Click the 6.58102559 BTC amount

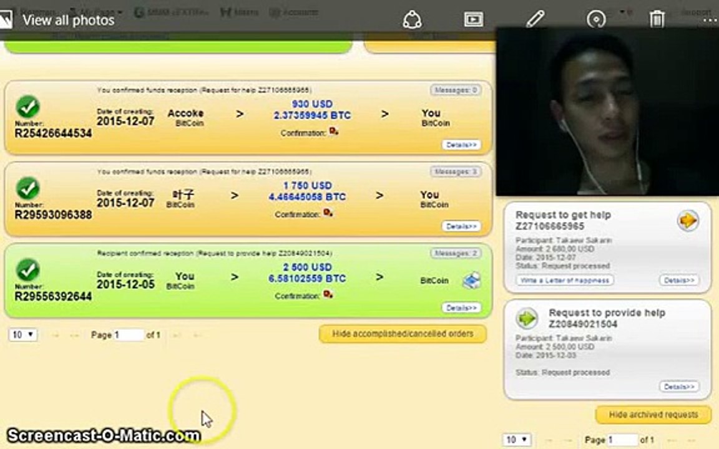[307, 279]
